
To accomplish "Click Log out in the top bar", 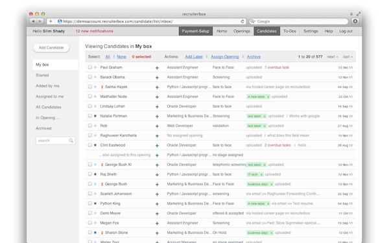I will click(x=346, y=31).
